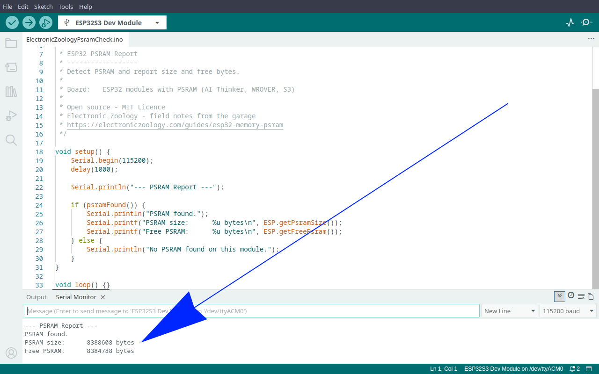Viewport: 599px width, 374px height.
Task: Open the Help menu
Action: coord(86,7)
